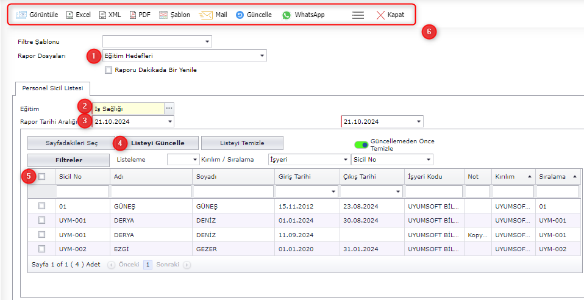Export report as XML
This screenshot has height=300, width=584.
tap(102, 15)
